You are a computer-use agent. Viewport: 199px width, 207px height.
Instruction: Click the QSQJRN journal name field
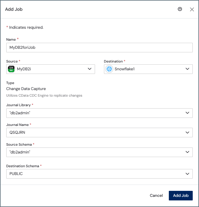pos(99,133)
